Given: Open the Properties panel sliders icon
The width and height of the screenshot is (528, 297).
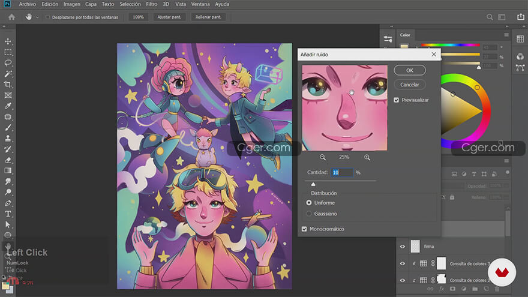Looking at the screenshot, I should click(x=388, y=39).
